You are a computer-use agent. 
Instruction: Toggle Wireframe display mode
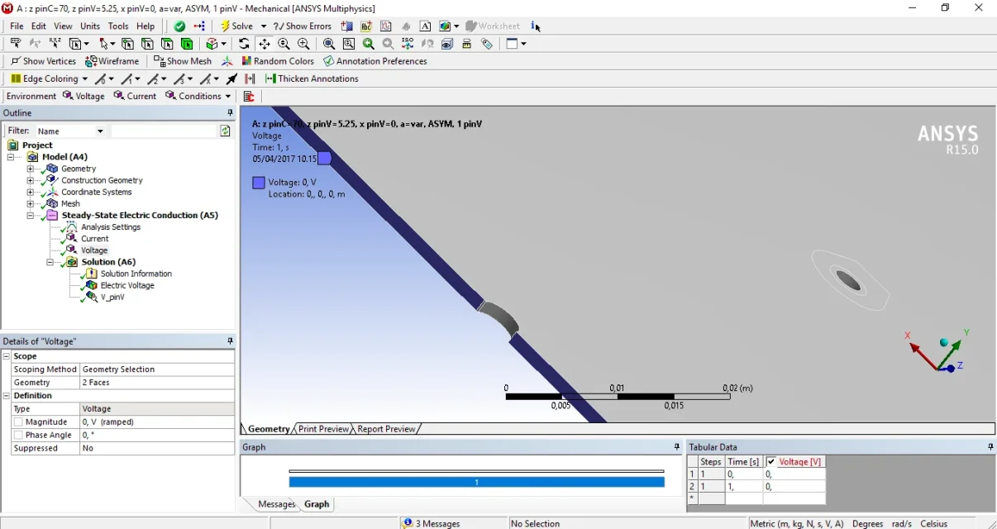pyautogui.click(x=112, y=61)
